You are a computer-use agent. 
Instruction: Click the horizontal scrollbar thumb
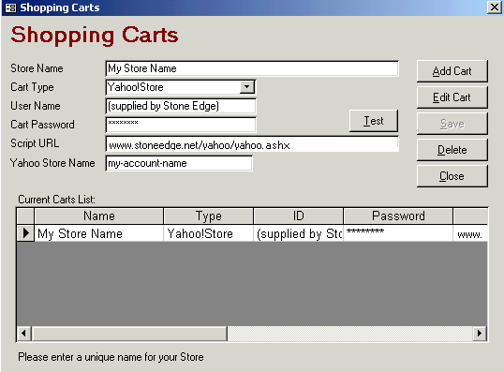(129, 334)
